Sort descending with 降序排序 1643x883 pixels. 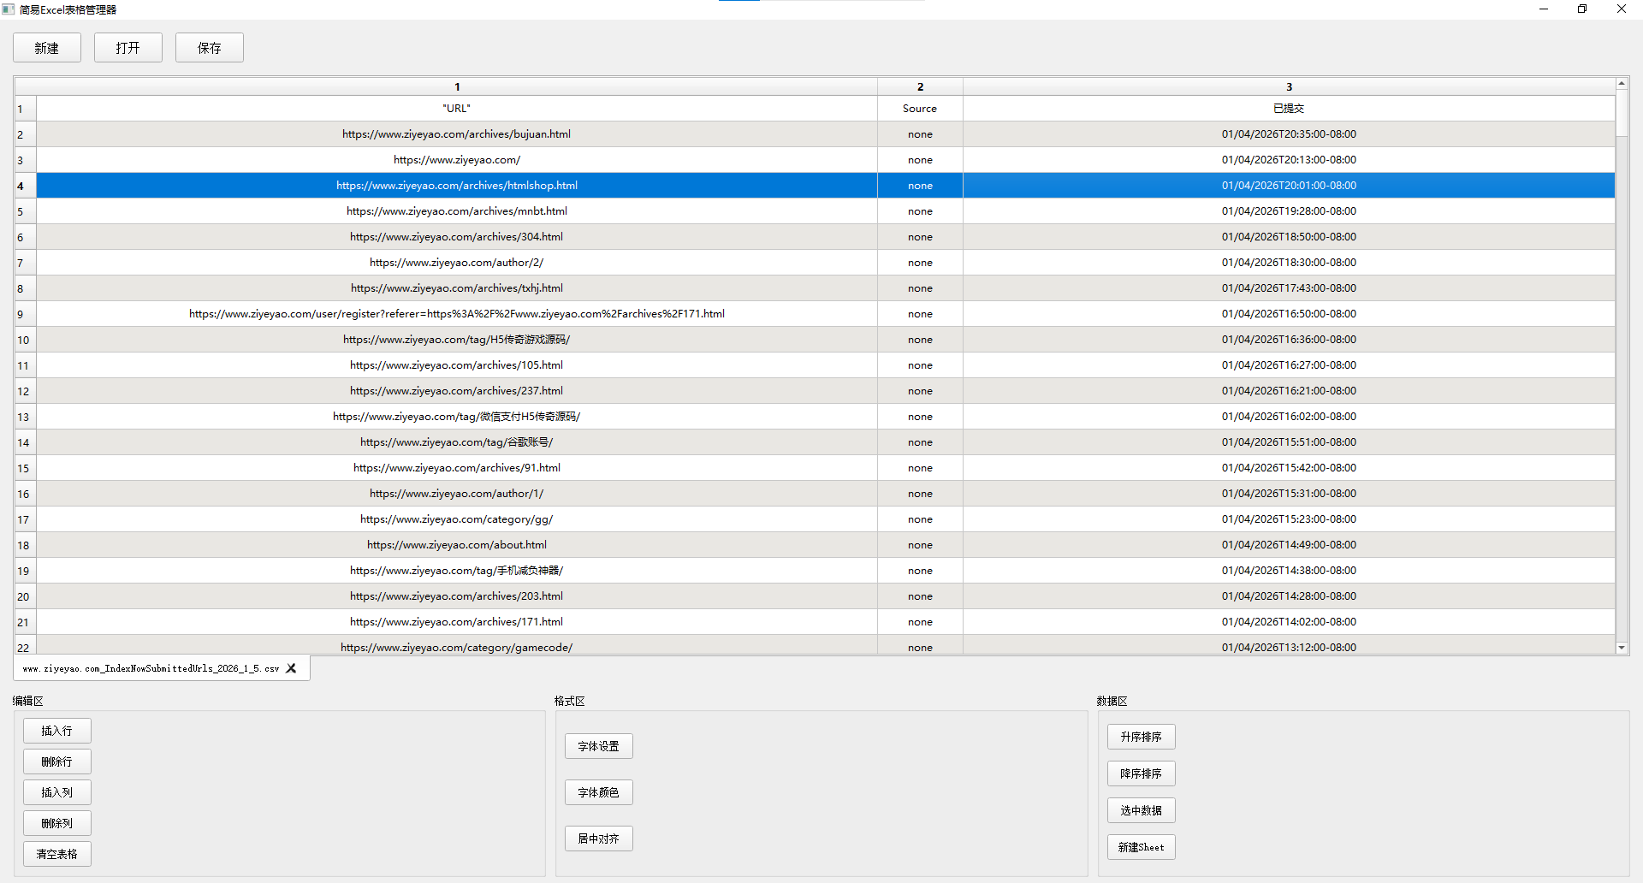(x=1141, y=773)
